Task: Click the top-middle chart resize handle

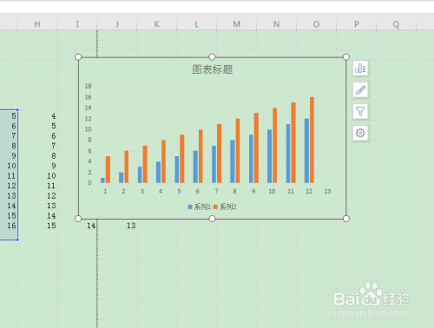Action: (212, 57)
